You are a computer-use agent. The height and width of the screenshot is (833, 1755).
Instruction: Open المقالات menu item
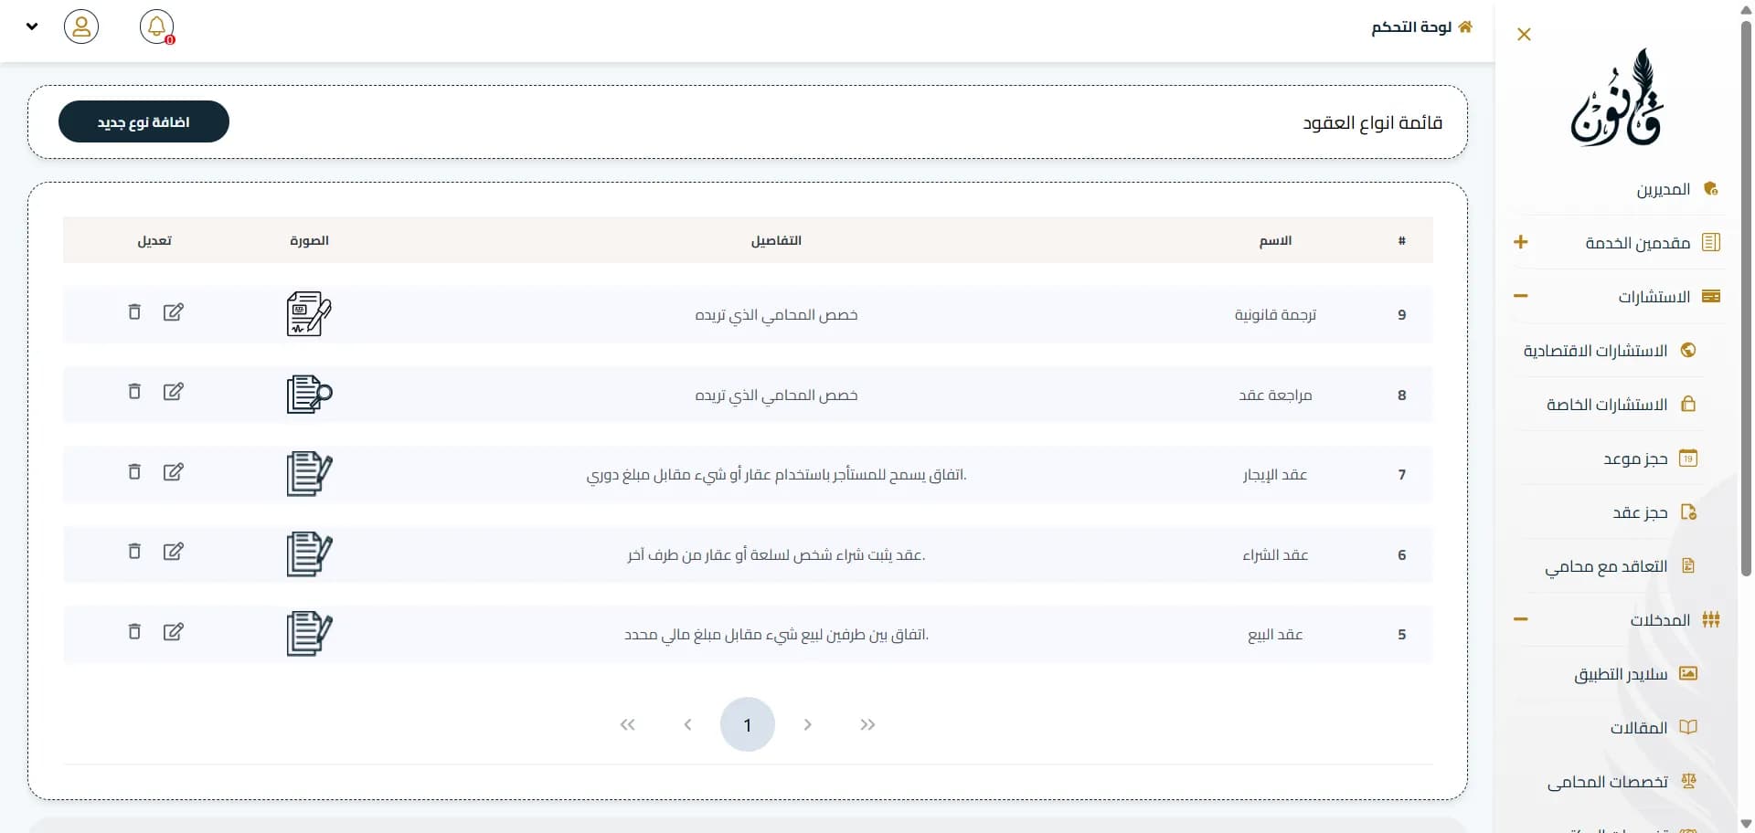(1639, 728)
